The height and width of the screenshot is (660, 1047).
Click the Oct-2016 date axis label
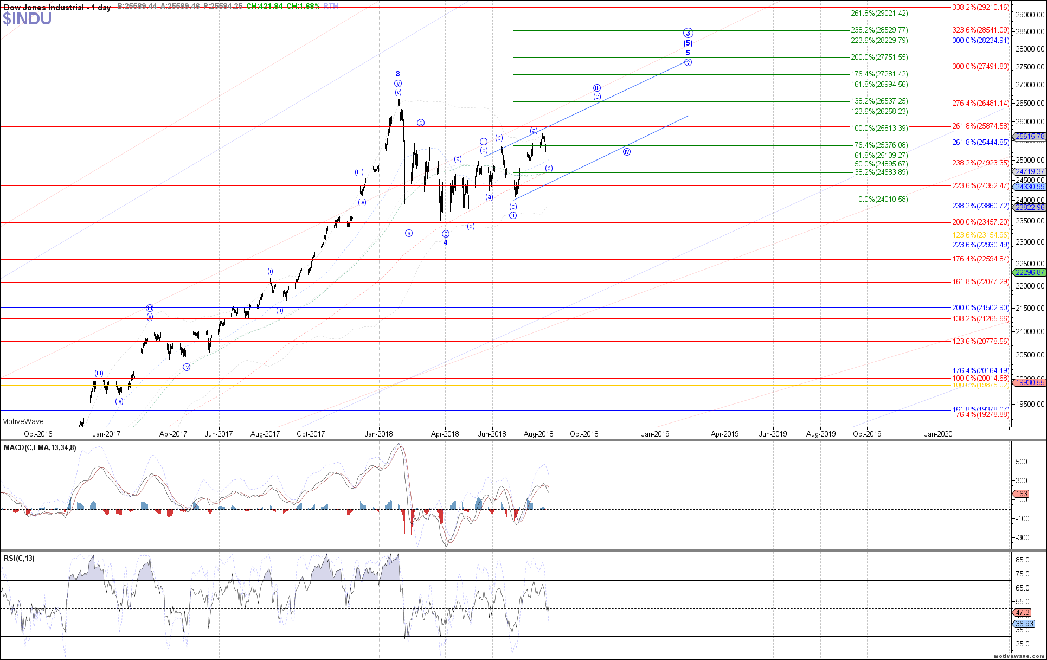[38, 434]
